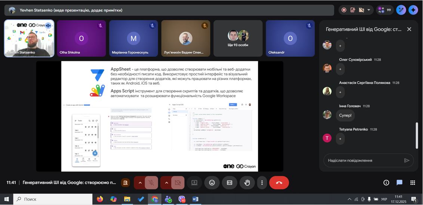
Task: Close the chat side panel
Action: [x=409, y=29]
